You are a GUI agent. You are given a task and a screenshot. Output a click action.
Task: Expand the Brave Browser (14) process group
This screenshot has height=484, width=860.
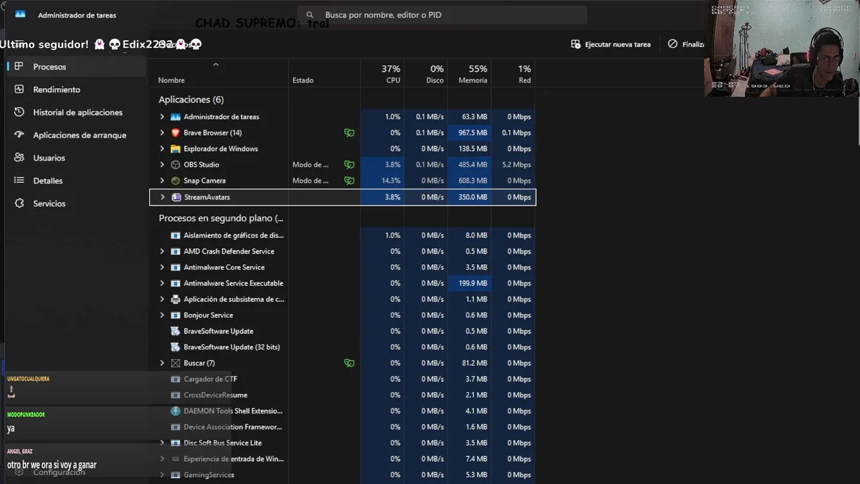pyautogui.click(x=162, y=133)
